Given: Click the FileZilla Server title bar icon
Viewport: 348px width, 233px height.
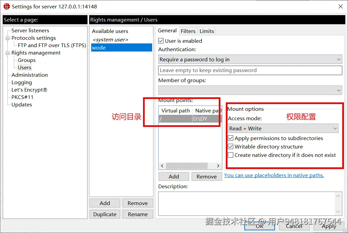Looking at the screenshot, I should pyautogui.click(x=7, y=6).
